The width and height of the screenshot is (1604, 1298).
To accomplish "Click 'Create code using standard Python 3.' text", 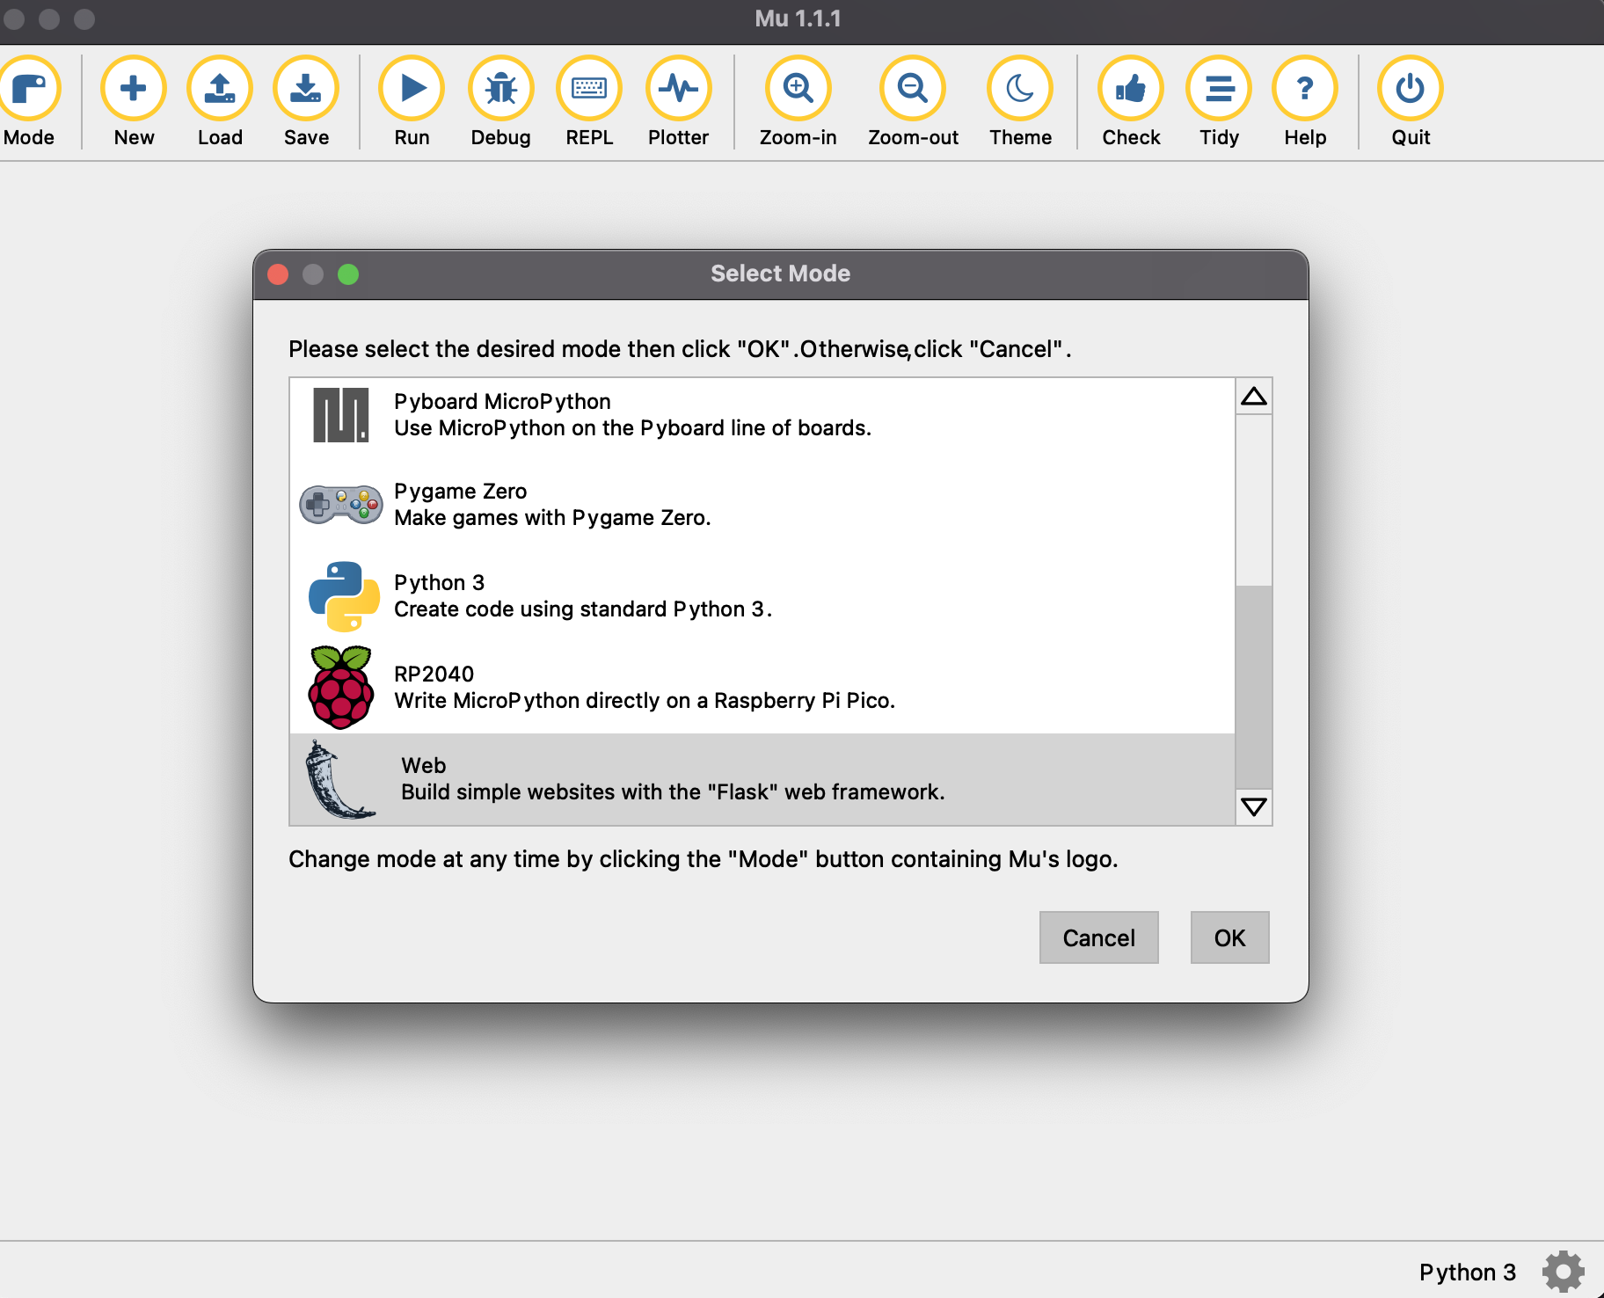I will point(583,609).
